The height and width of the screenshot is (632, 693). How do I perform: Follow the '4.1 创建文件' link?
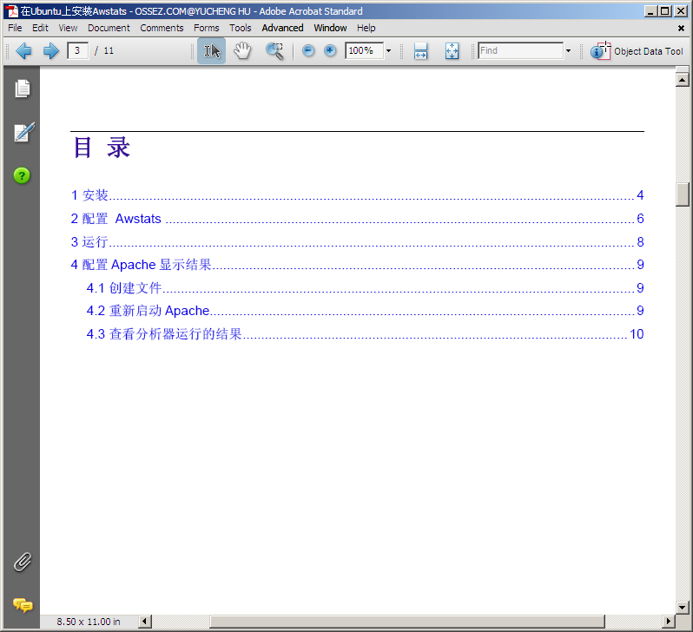pyautogui.click(x=365, y=287)
